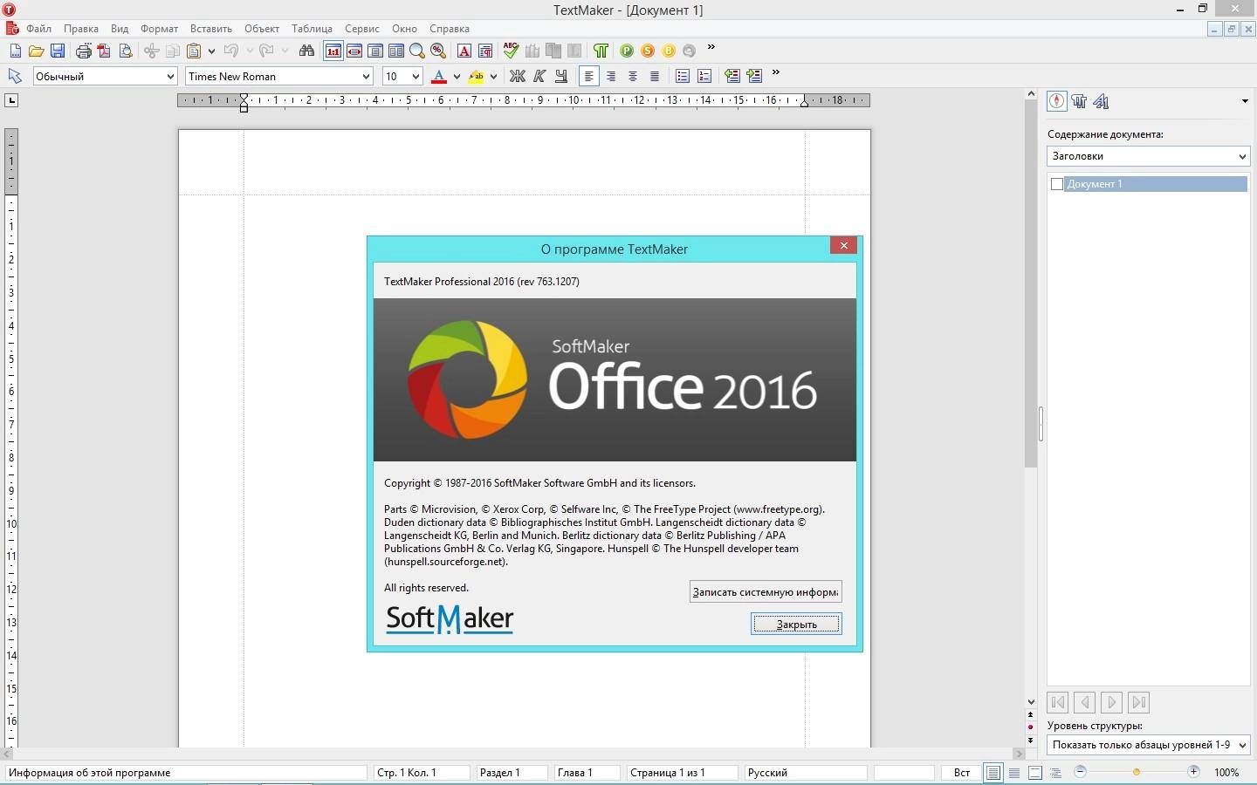Close the About TextMaker dialog with X

tap(843, 246)
